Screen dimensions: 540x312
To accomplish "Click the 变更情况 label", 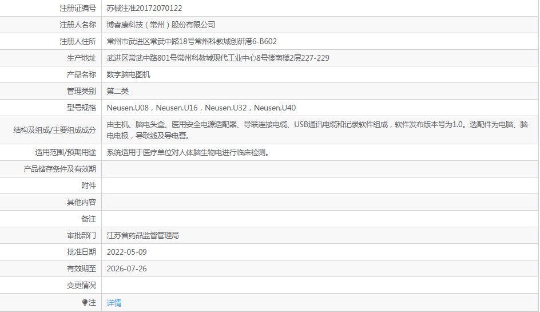I will pyautogui.click(x=81, y=285).
